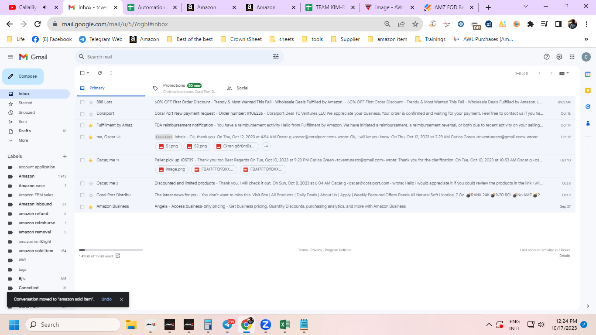The image size is (596, 335).
Task: Select the Fulfillment by Amazon email checkbox
Action: coord(82,125)
